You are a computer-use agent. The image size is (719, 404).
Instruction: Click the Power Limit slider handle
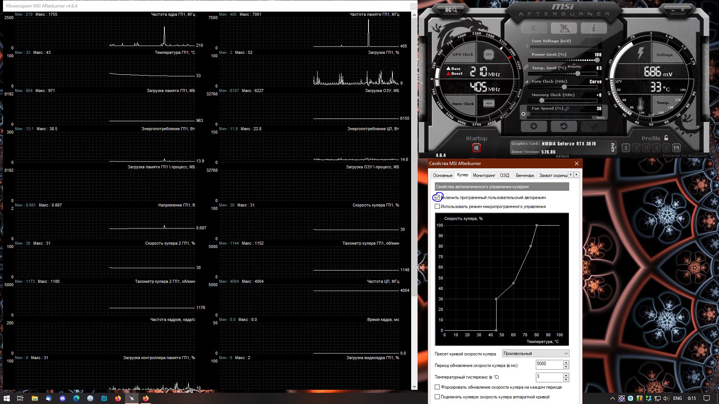[597, 60]
